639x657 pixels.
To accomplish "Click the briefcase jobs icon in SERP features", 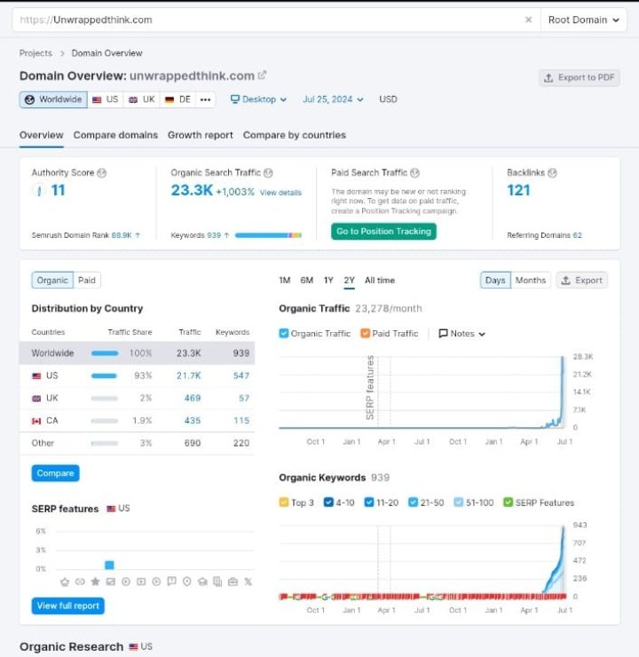I will click(x=233, y=582).
